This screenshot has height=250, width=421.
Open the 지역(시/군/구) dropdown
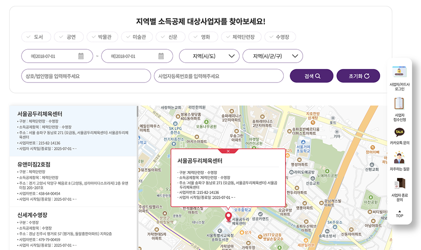272,56
